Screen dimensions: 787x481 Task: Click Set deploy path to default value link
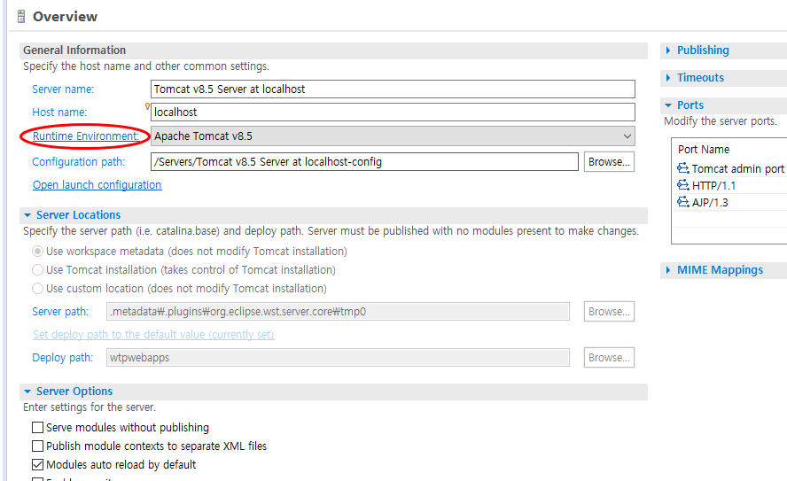[x=153, y=334]
